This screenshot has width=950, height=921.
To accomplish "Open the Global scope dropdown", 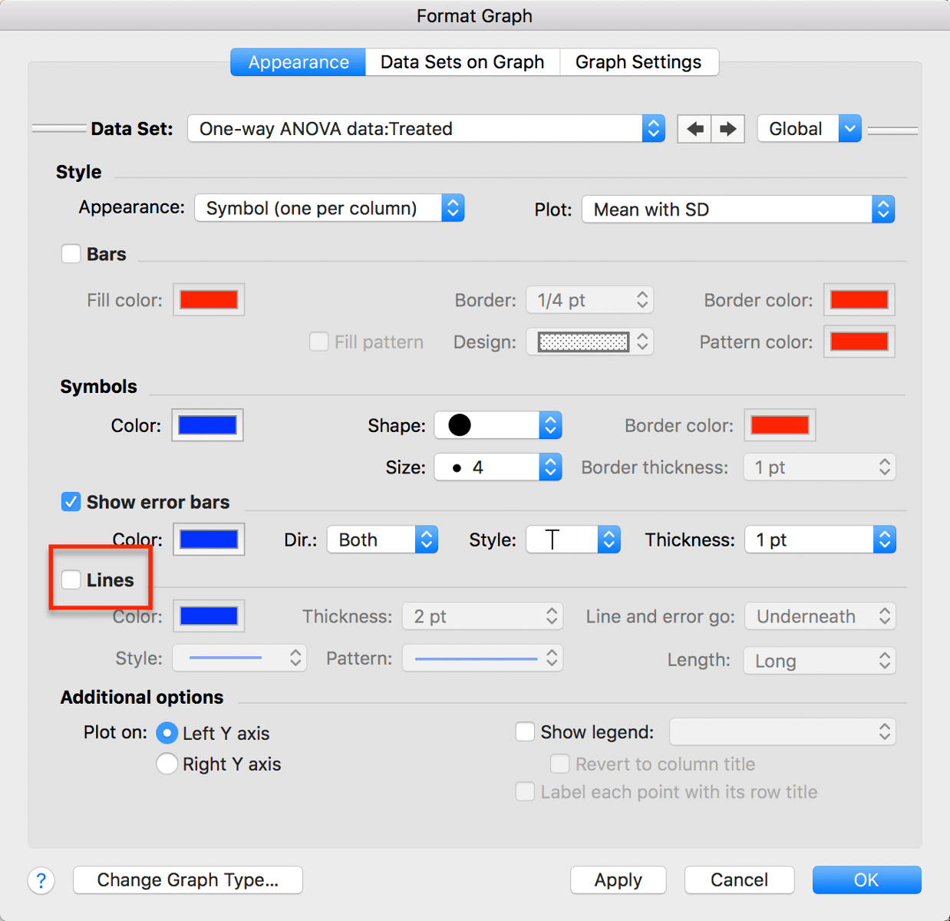I will click(x=849, y=128).
